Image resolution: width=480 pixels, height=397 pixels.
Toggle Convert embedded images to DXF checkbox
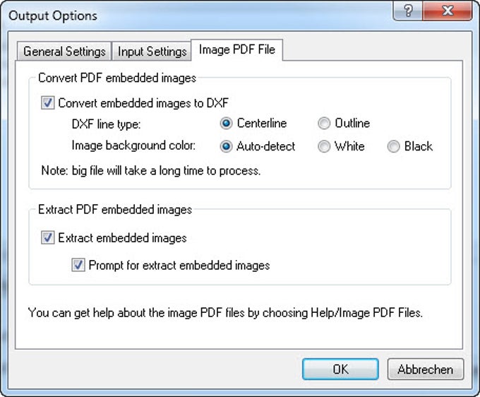[48, 103]
